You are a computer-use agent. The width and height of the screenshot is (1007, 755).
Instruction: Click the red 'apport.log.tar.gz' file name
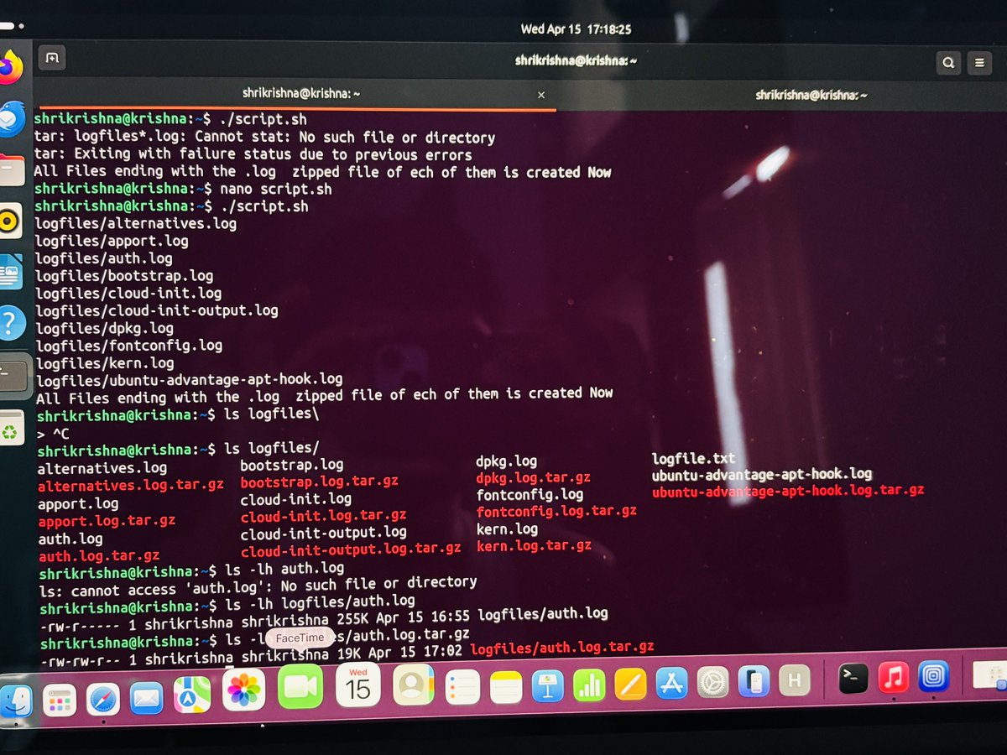[x=107, y=521]
